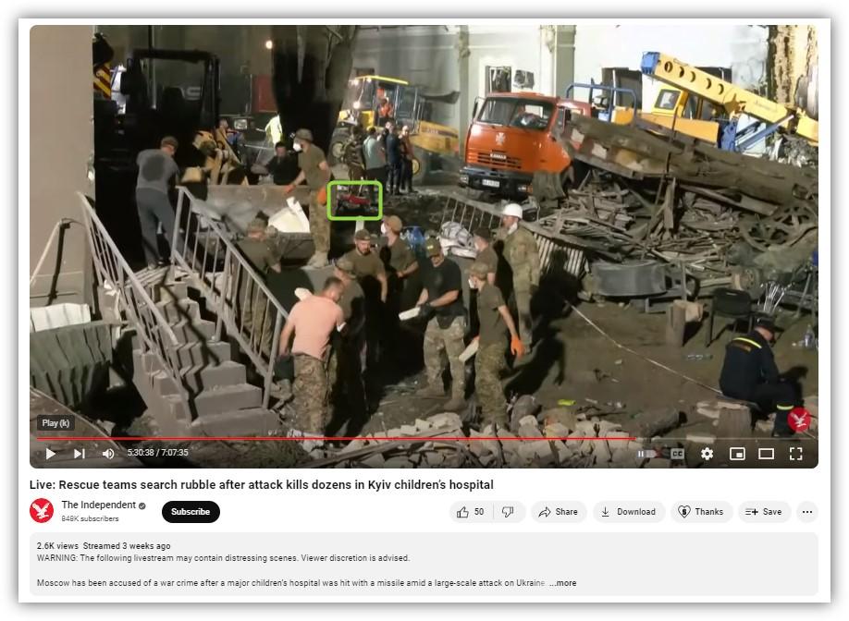The height and width of the screenshot is (621, 849).
Task: Open The Independent channel name link
Action: click(x=99, y=505)
